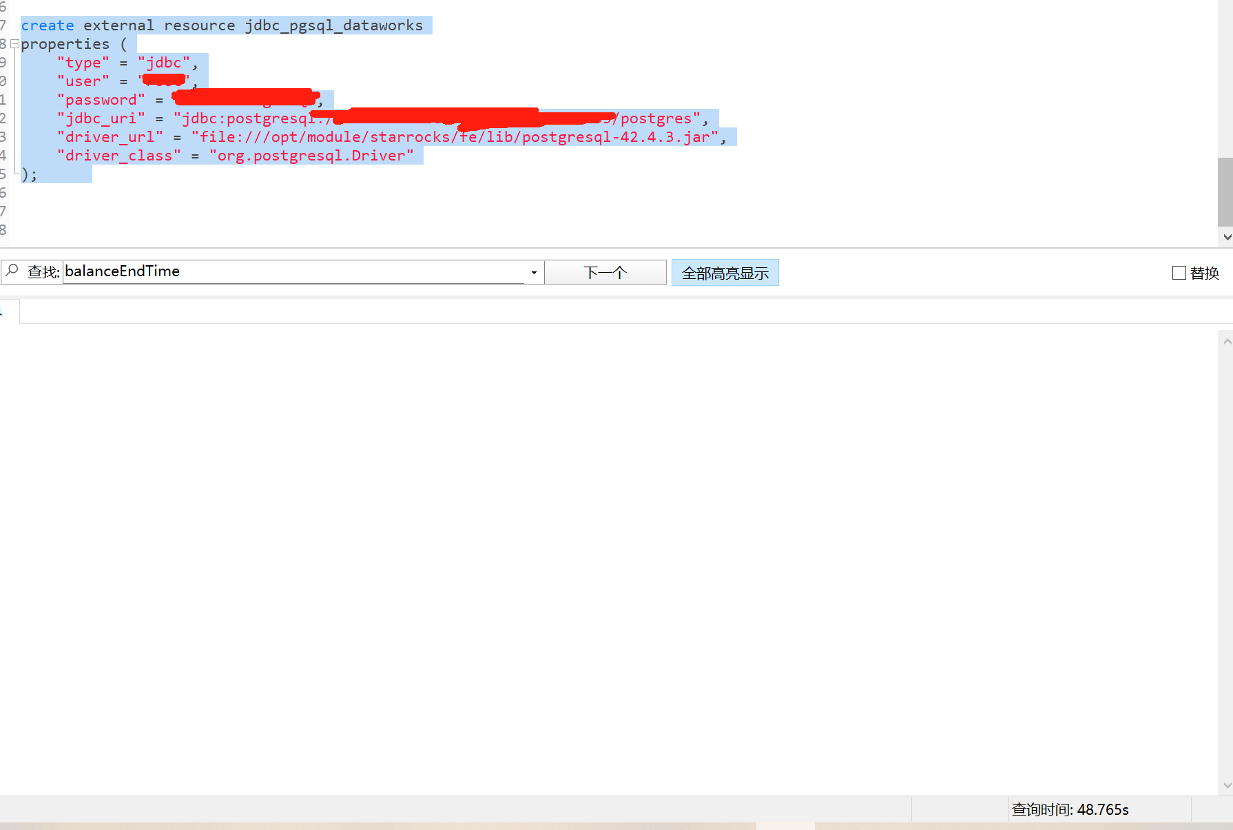This screenshot has width=1233, height=830.
Task: Click the postgresql-42.4.3.jar driver path
Action: [x=615, y=137]
